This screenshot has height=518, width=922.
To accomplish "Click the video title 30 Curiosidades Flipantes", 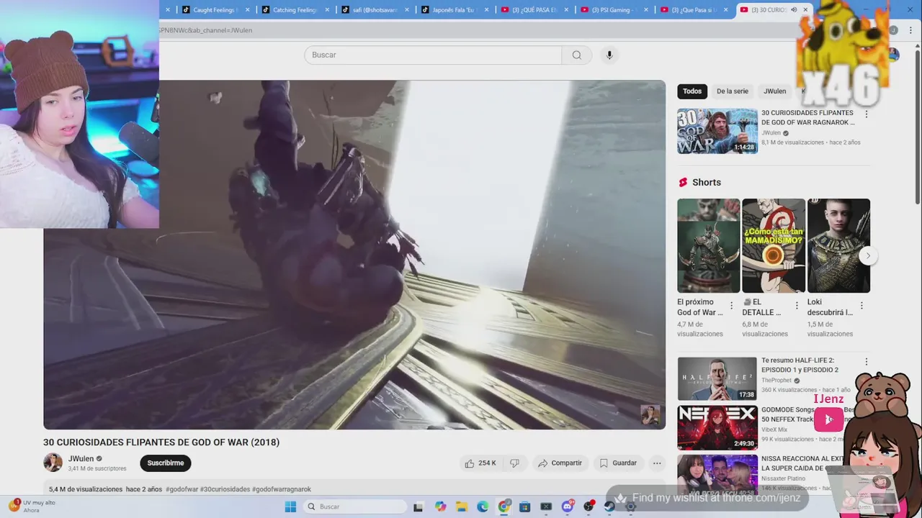I will (x=161, y=442).
